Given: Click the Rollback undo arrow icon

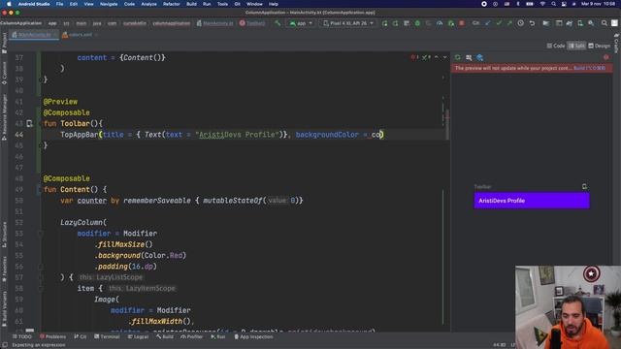Looking at the screenshot, I should [532, 23].
